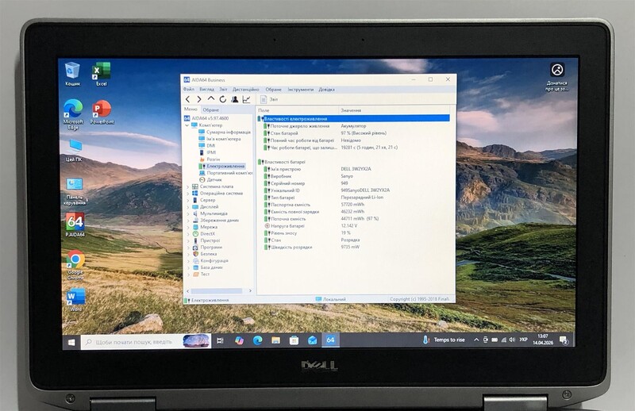The width and height of the screenshot is (635, 411).
Task: Open the Інструменти menu
Action: pyautogui.click(x=301, y=89)
